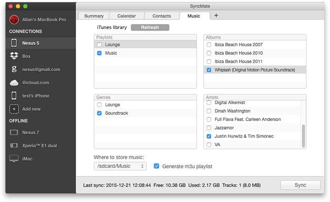Select the Whiplash (Original Motion Picture Soundtrack) row
330x202 pixels.
255,70
